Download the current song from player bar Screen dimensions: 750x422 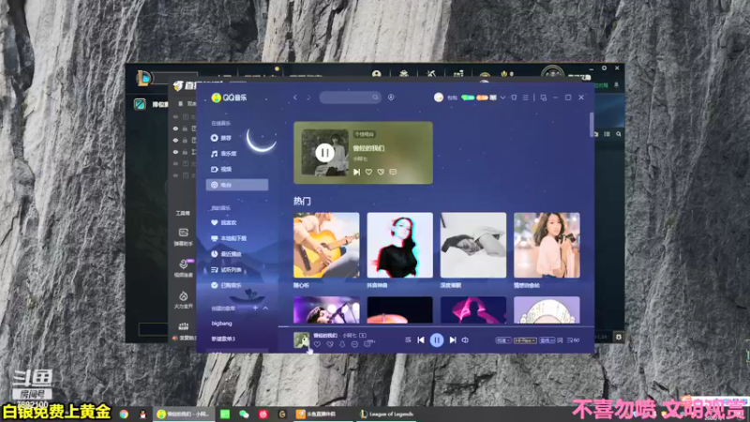pos(342,344)
